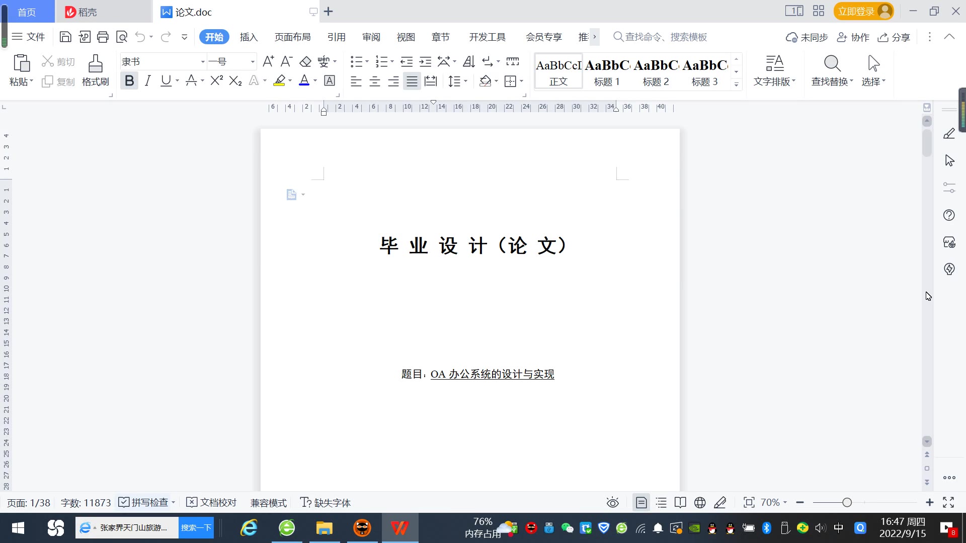Toggle Italic formatting button

(x=147, y=81)
